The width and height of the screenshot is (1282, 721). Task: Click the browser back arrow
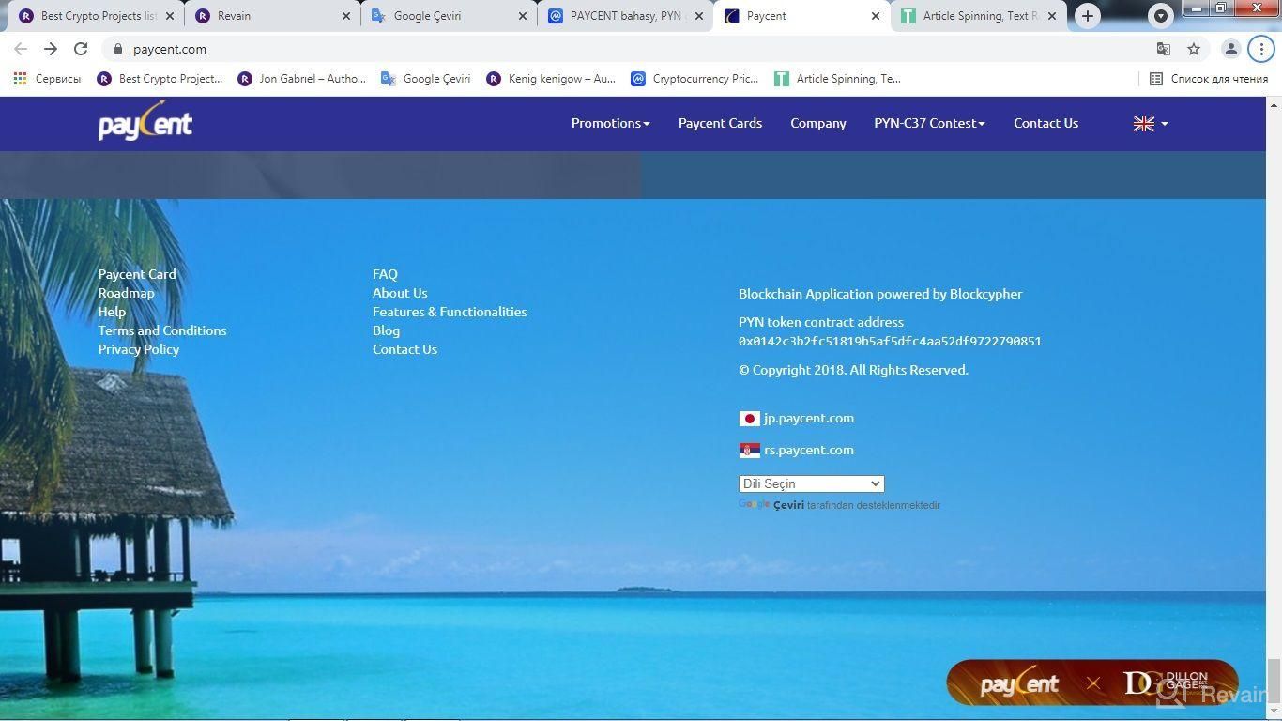(x=21, y=49)
